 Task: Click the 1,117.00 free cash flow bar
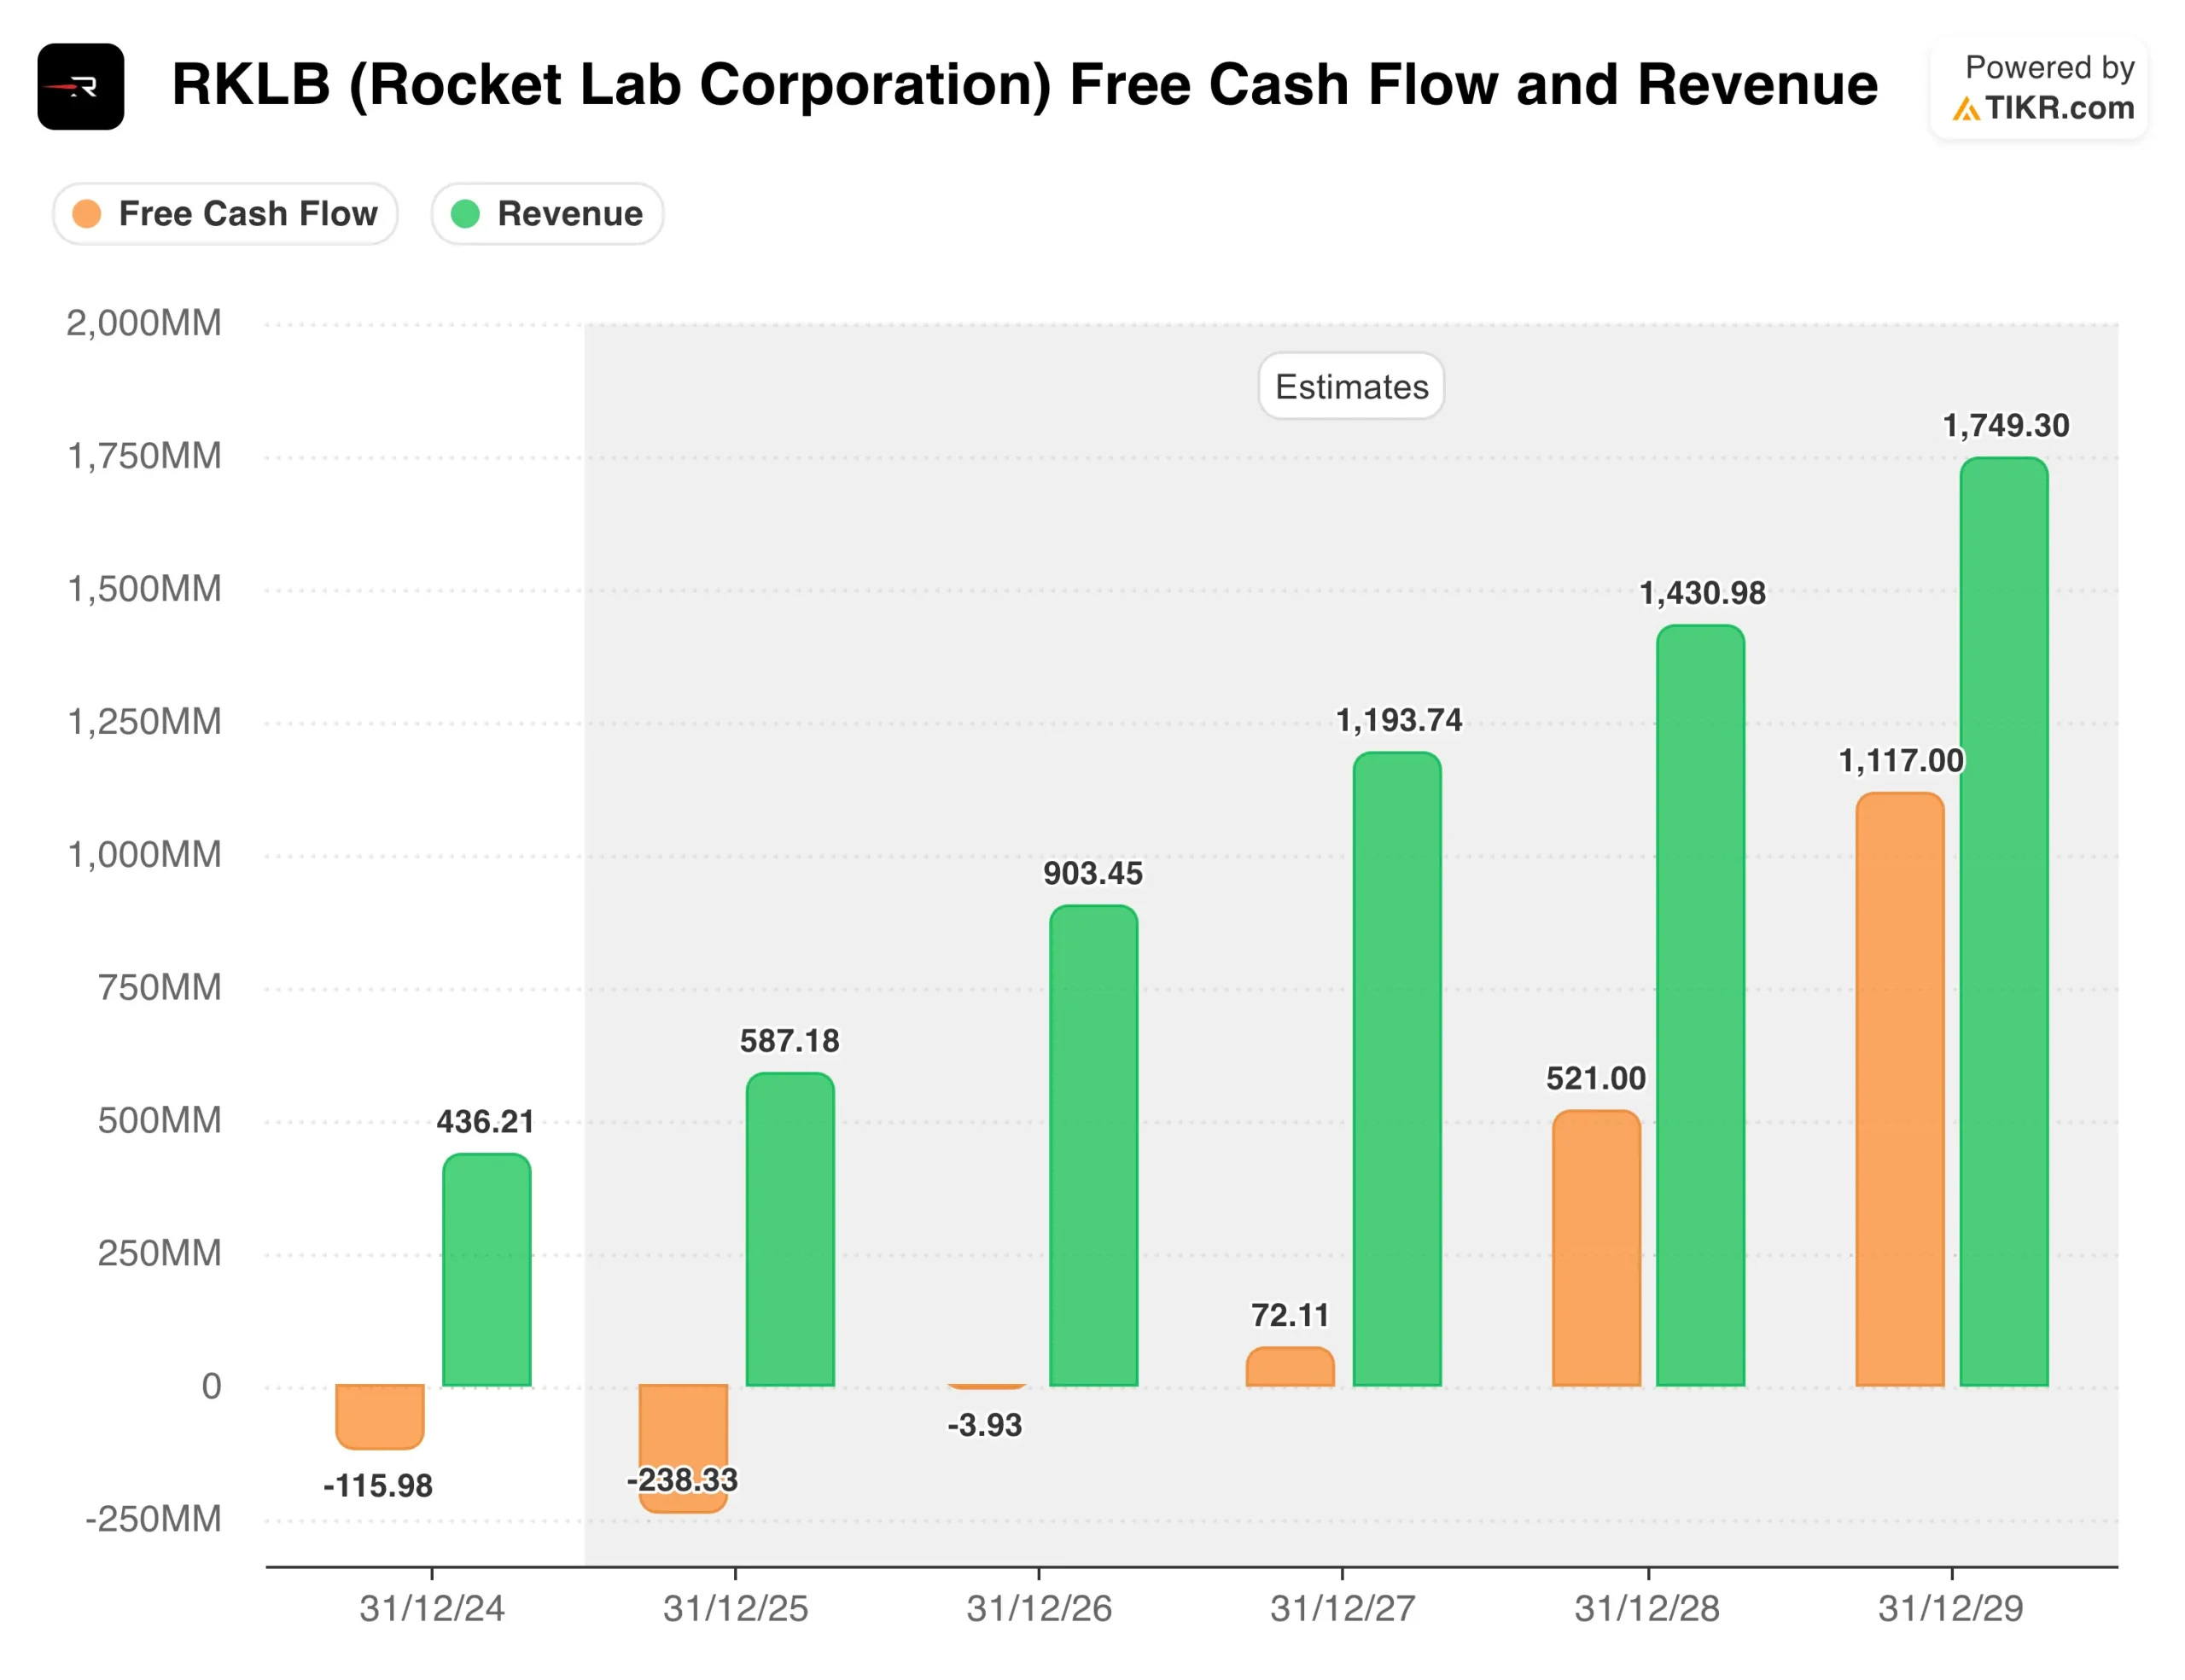pos(1900,1090)
